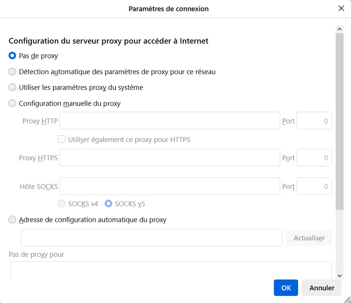
Task: Select the SOCKS v5 protocol option
Action: click(x=108, y=204)
